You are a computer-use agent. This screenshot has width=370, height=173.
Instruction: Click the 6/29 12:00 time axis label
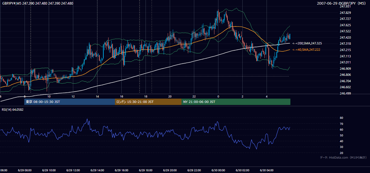pos(73,170)
